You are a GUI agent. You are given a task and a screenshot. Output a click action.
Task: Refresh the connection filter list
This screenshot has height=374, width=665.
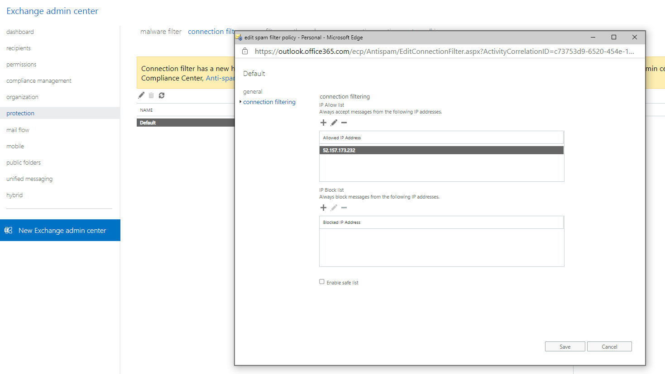click(x=162, y=95)
